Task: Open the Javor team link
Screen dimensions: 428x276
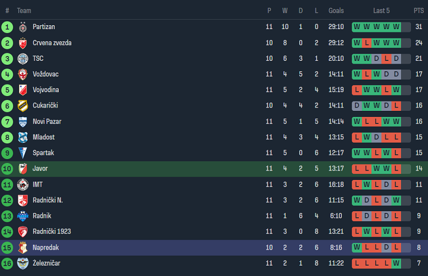Action: point(40,169)
